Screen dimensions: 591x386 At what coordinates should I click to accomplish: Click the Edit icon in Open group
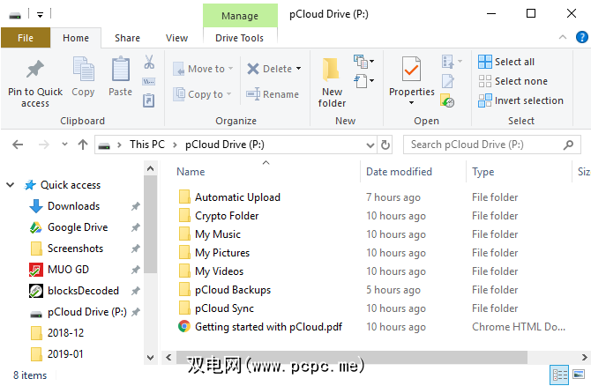[448, 81]
